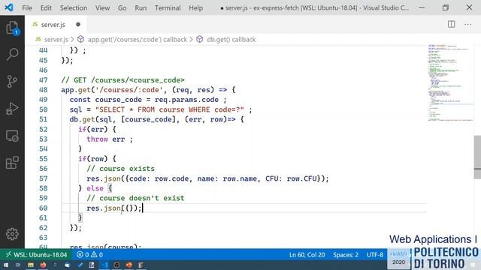Select the server.js editor tab

[x=55, y=25]
